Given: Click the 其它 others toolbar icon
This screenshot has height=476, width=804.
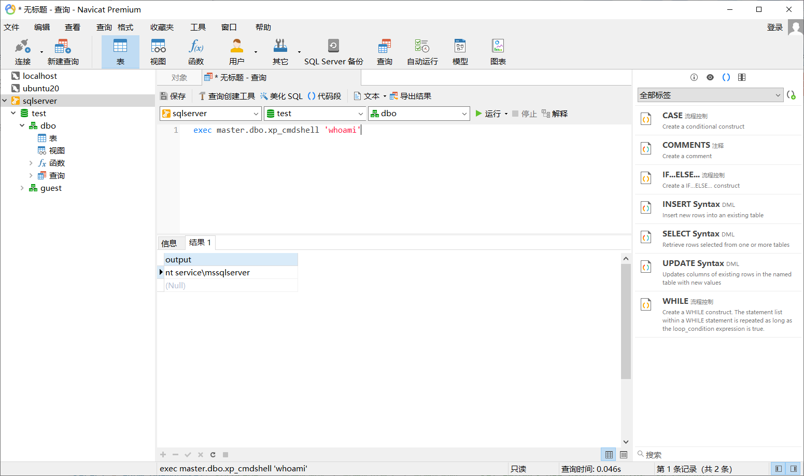Looking at the screenshot, I should 280,52.
